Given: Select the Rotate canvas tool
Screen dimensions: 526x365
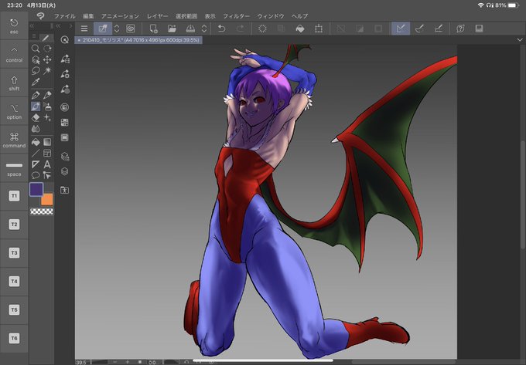Looking at the screenshot, I should point(47,49).
